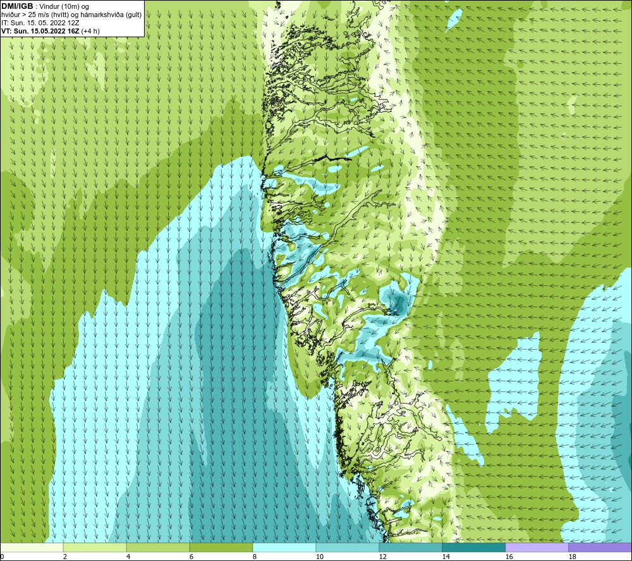Click the 'VT: Sun. 15.05.2022 16Z' line
The width and height of the screenshot is (632, 561).
40,31
